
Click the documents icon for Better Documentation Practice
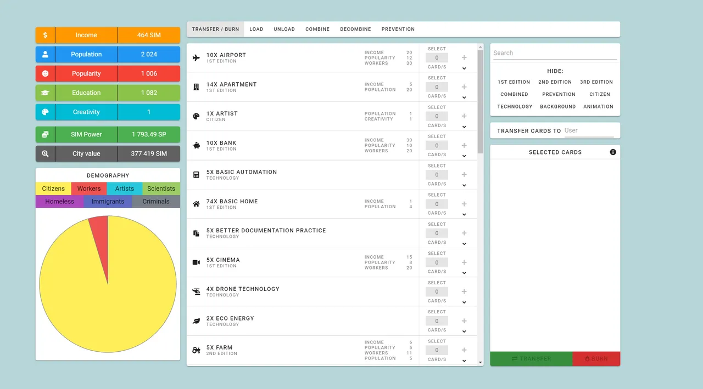click(x=196, y=233)
